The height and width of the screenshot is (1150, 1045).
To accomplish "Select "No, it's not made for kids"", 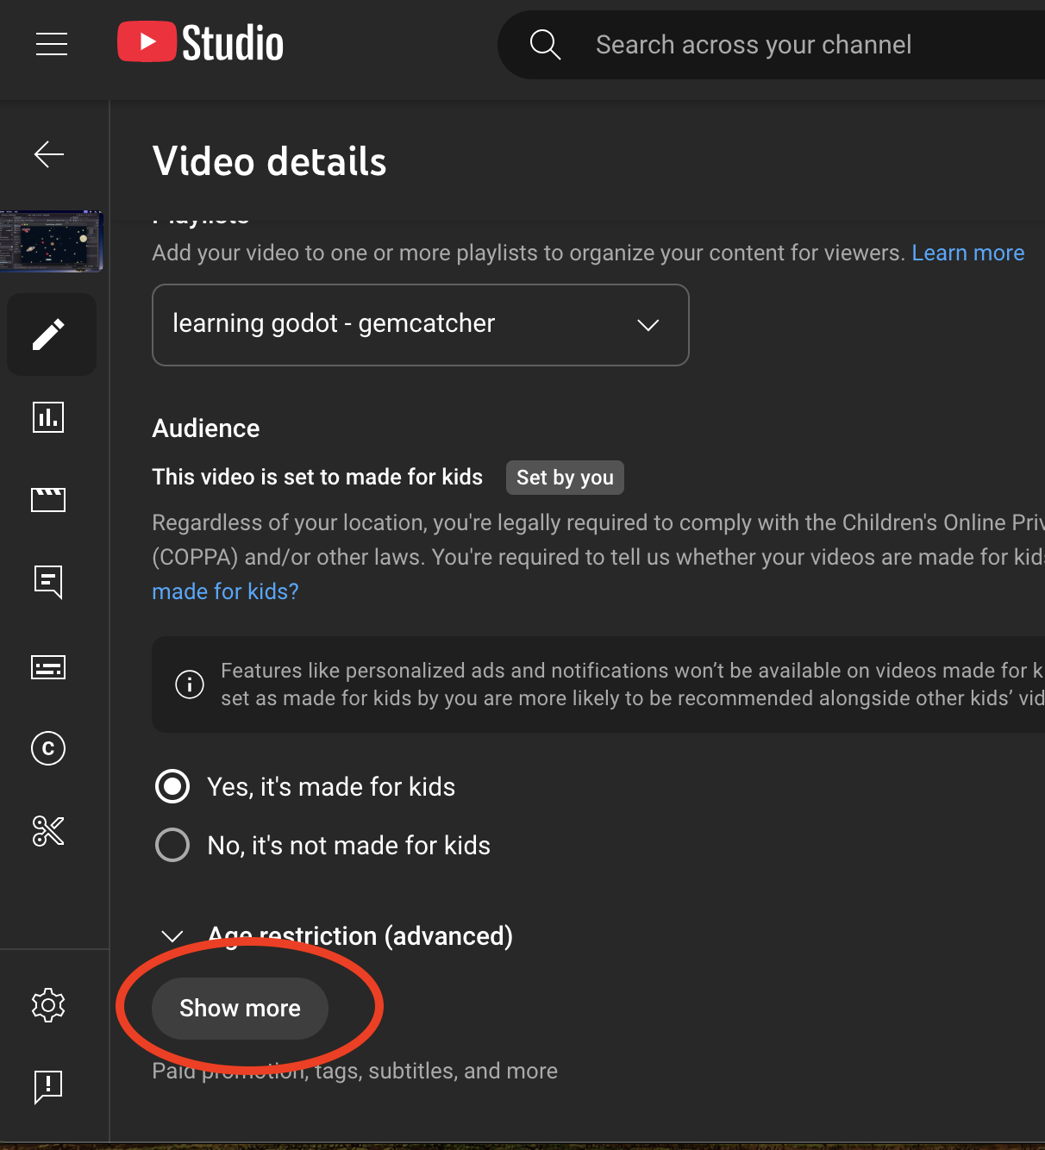I will tap(172, 845).
